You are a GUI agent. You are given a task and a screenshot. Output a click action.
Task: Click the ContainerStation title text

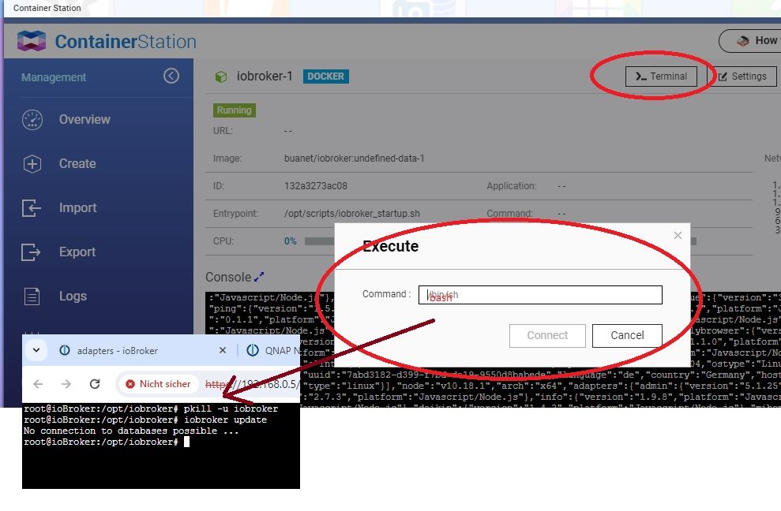[x=126, y=41]
